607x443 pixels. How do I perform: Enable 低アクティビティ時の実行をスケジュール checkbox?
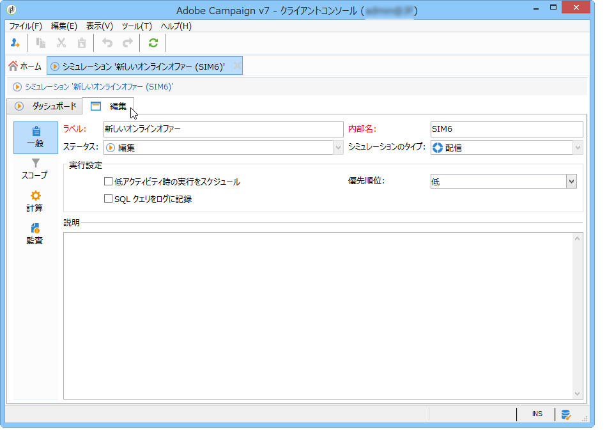109,182
